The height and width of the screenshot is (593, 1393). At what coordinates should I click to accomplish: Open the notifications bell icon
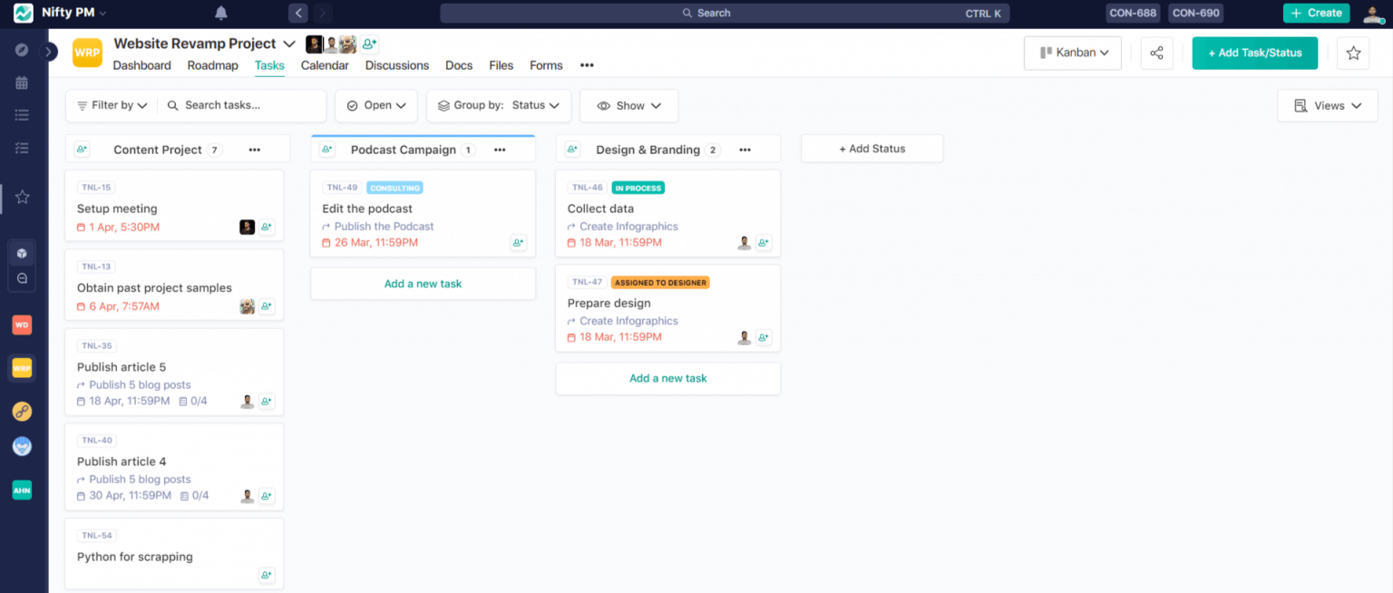(x=219, y=13)
